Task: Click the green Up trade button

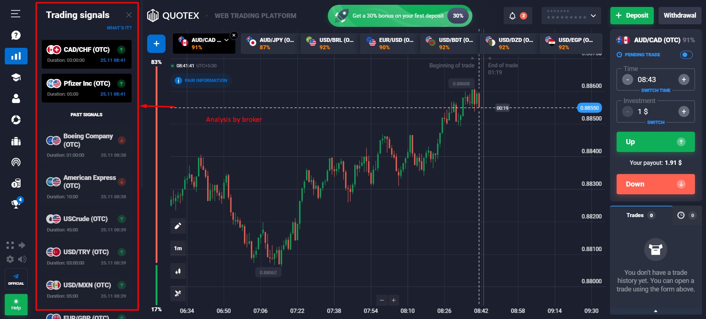Action: pyautogui.click(x=656, y=142)
